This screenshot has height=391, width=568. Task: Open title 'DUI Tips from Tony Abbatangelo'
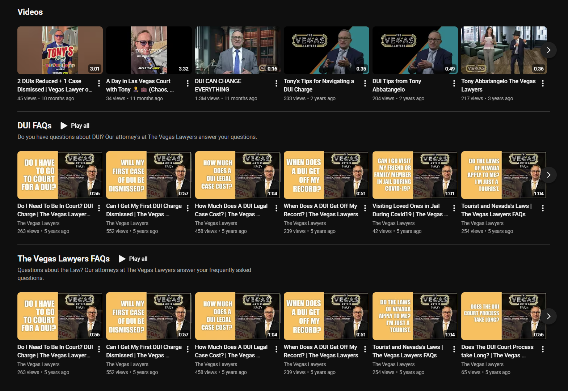coord(397,85)
